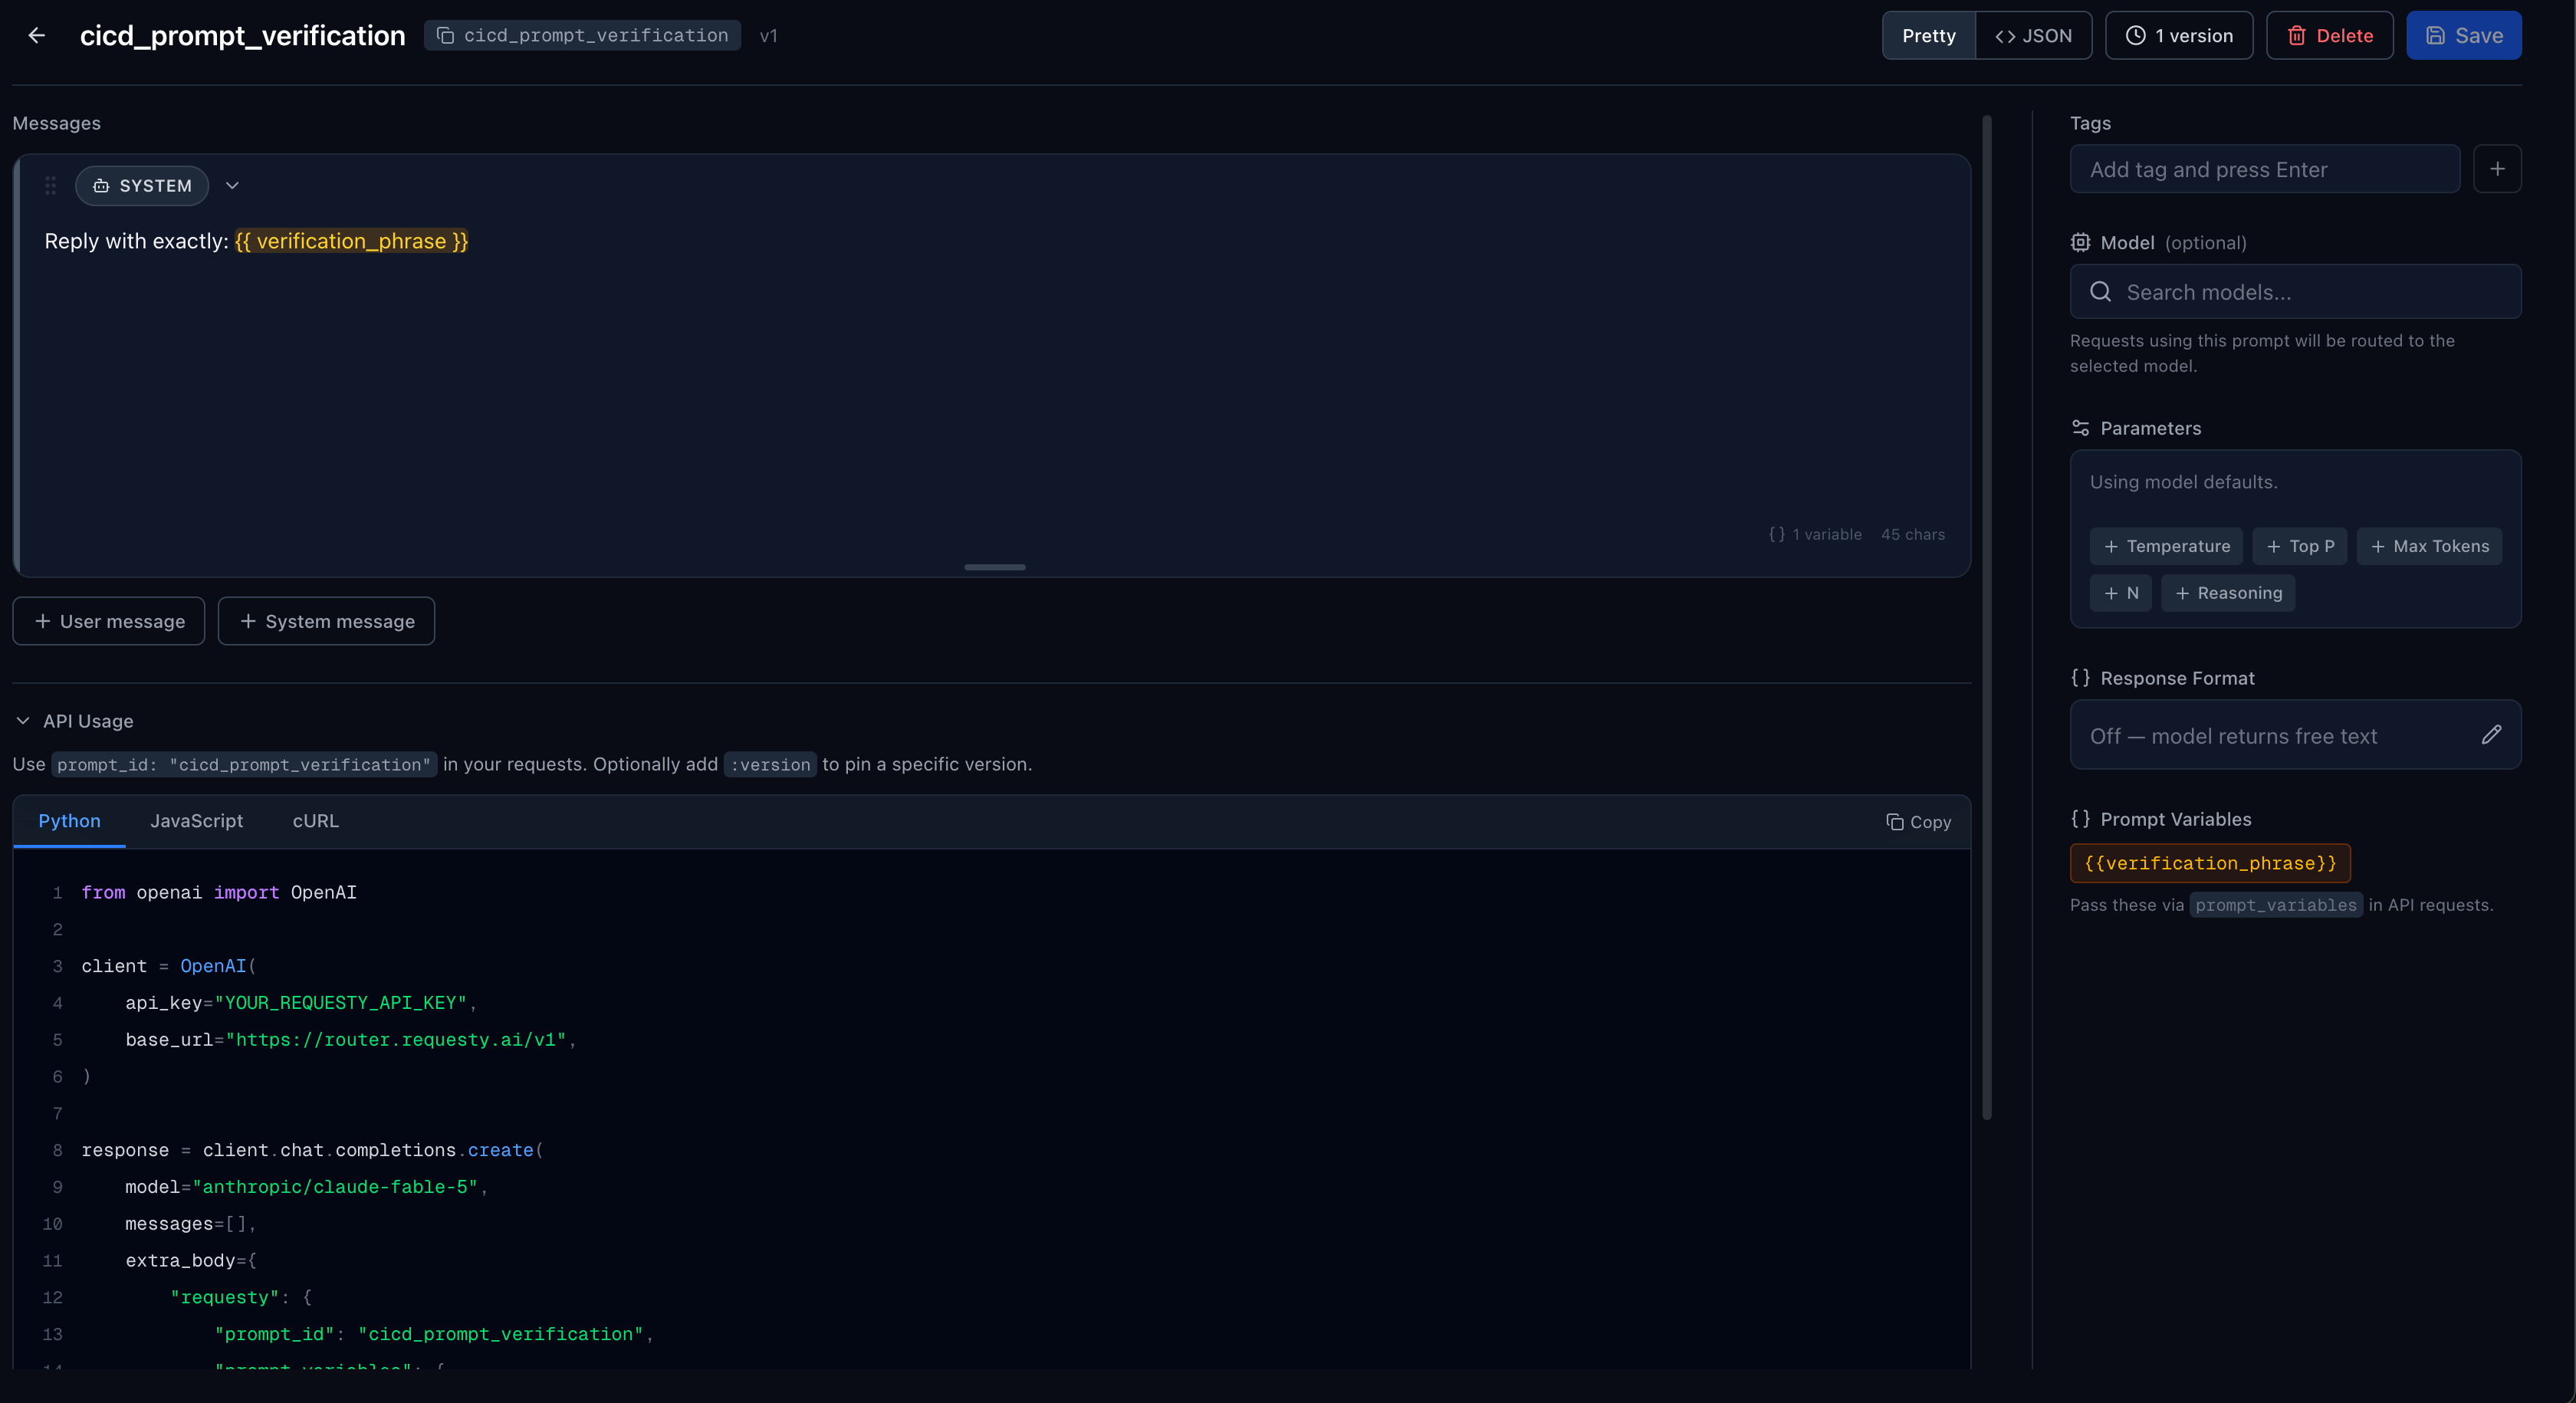Viewport: 2576px width, 1403px height.
Task: Add a User message
Action: click(109, 621)
